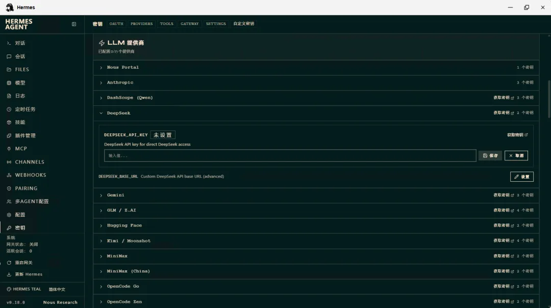Switch to the TOOLS tab

[166, 24]
